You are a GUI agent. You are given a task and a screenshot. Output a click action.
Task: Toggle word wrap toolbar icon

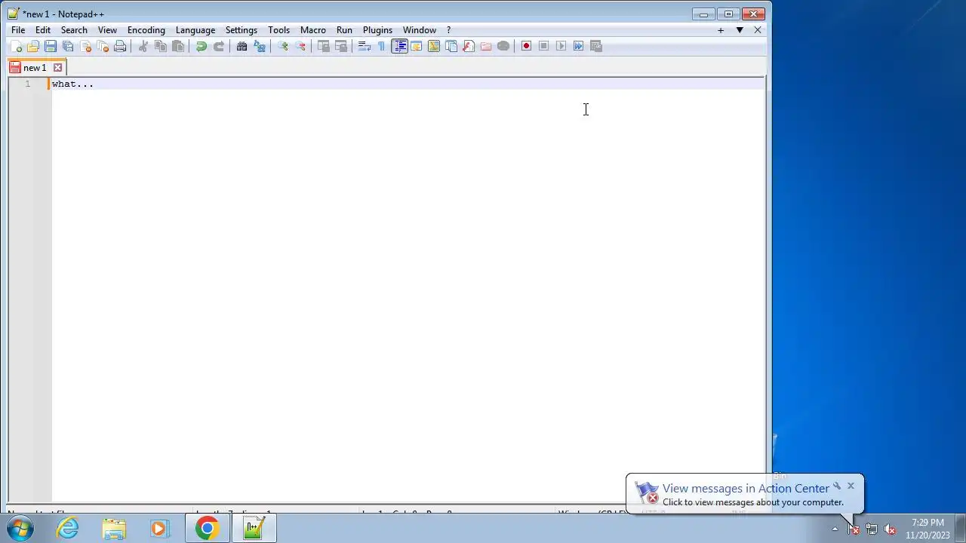[x=365, y=46]
